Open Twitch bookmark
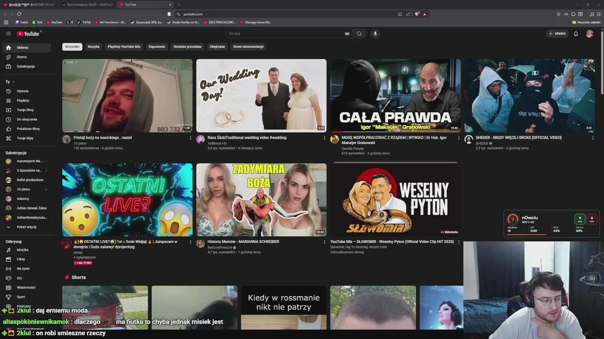The width and height of the screenshot is (604, 339). (x=22, y=22)
